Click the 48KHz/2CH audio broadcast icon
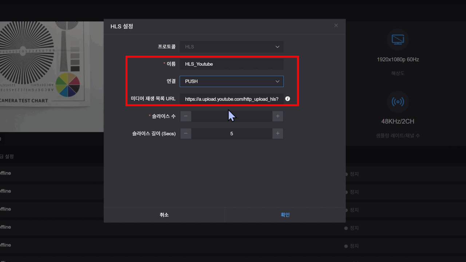 point(398,102)
